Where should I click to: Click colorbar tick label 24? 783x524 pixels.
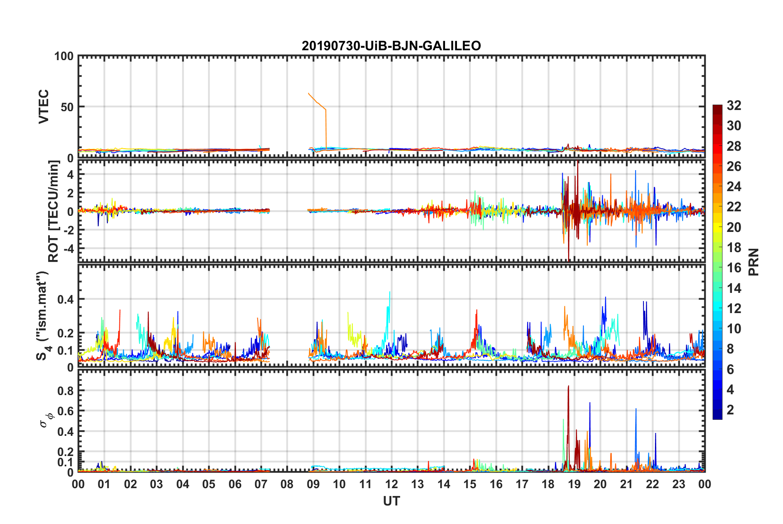(x=734, y=187)
